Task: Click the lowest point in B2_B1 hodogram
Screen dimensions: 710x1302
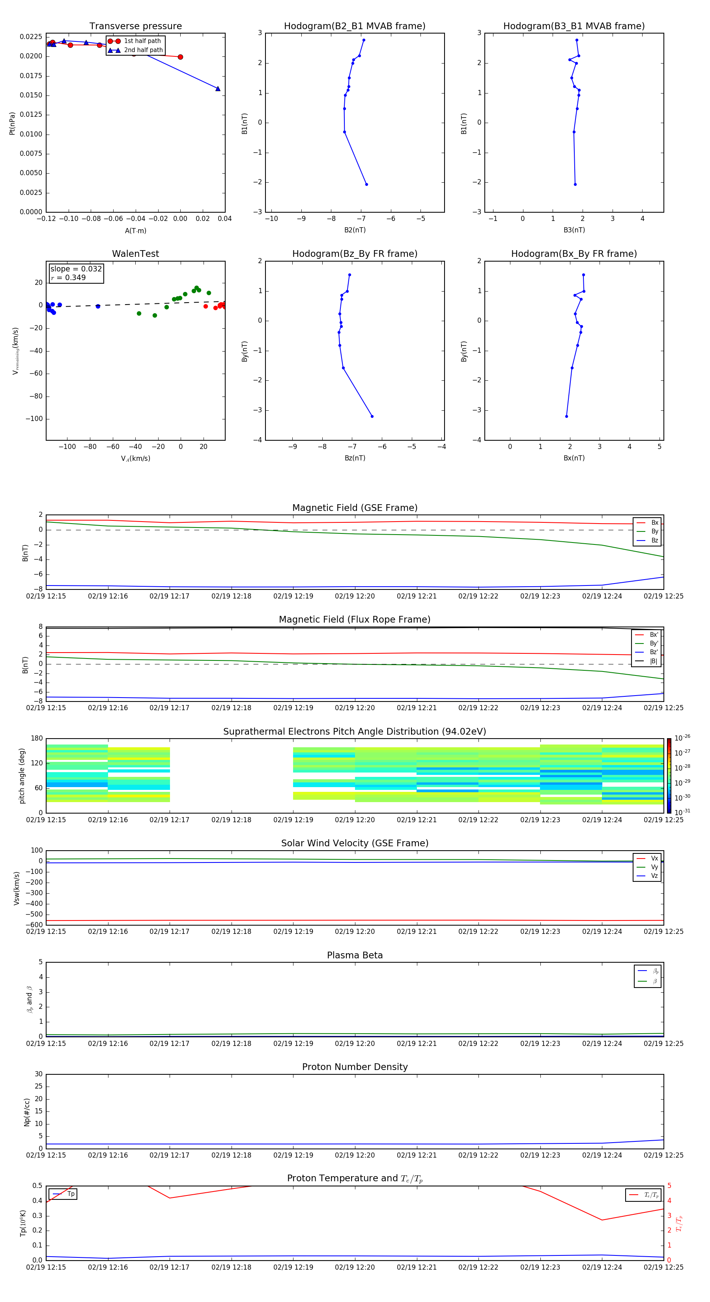Action: pos(366,185)
